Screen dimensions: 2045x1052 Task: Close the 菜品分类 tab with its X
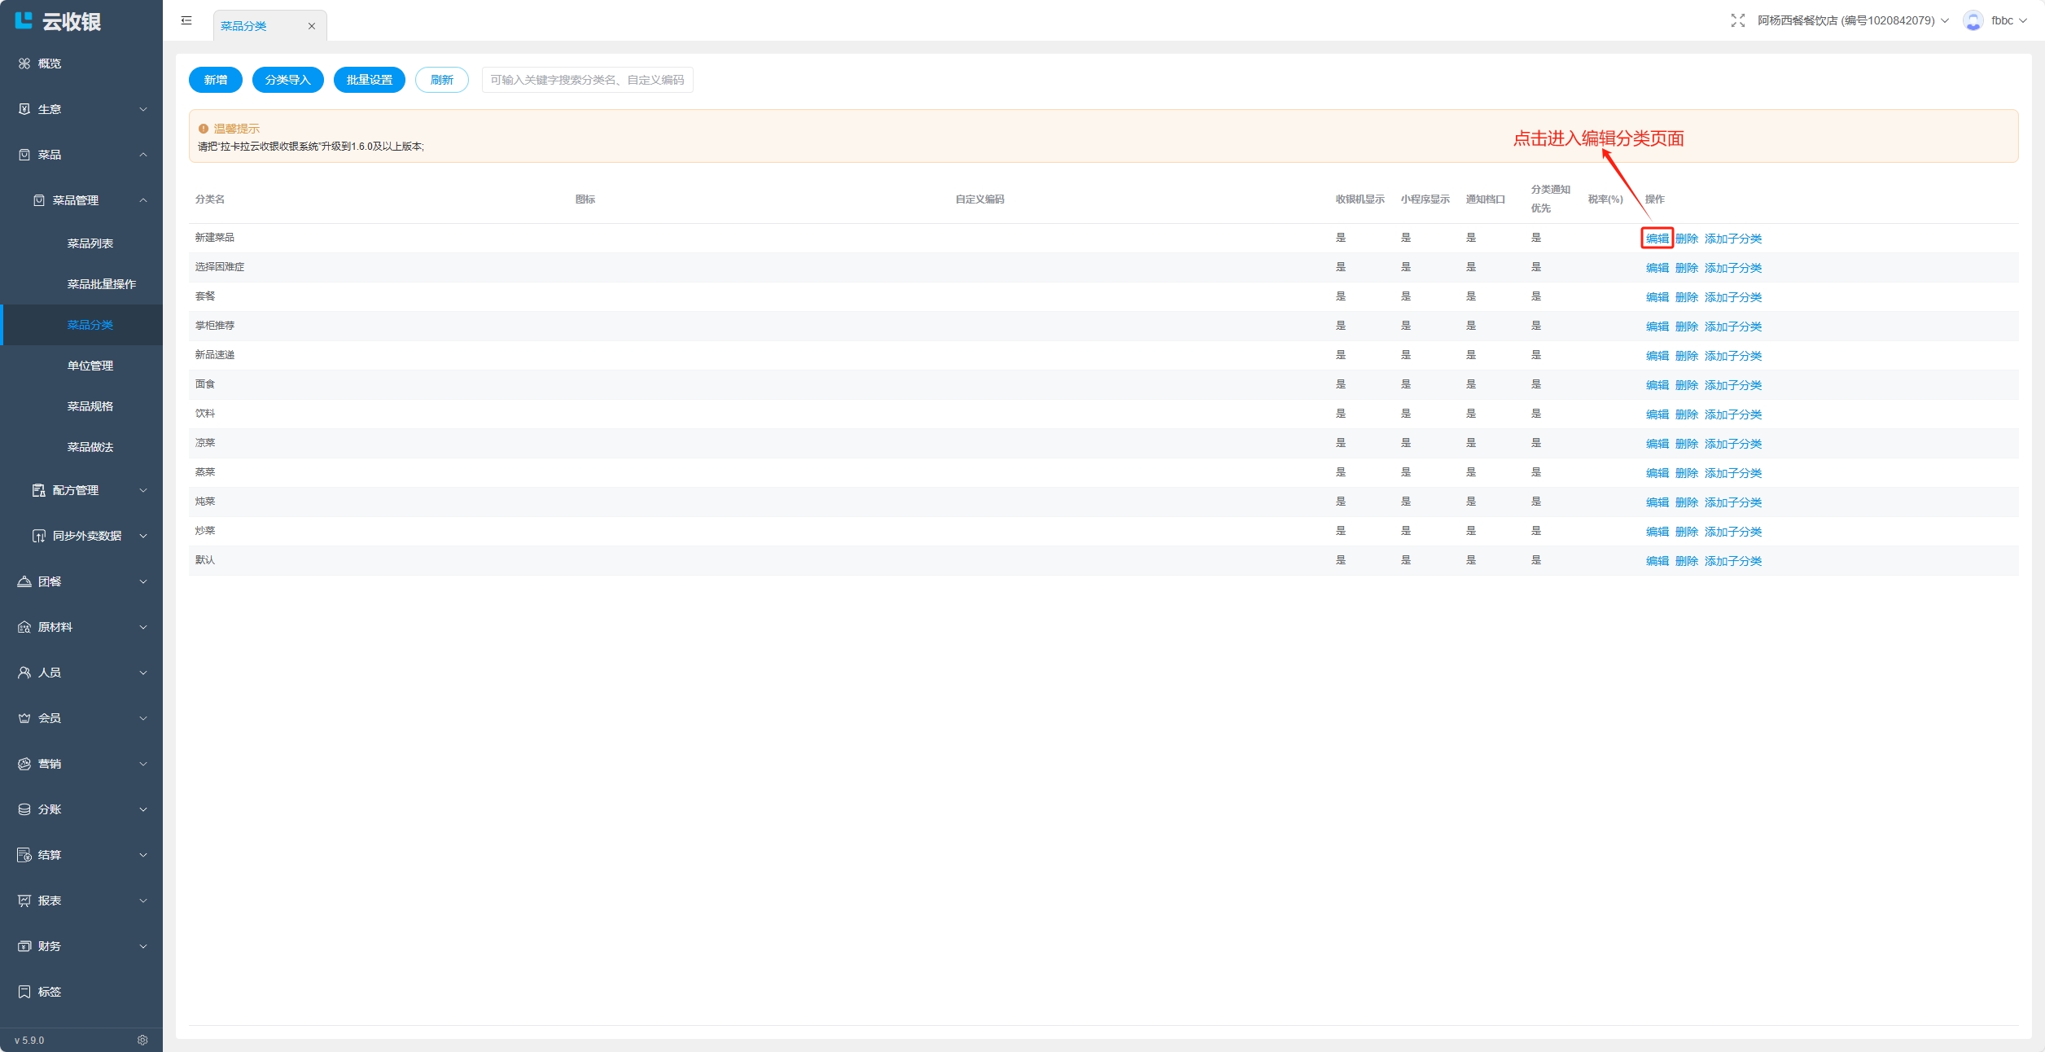(311, 26)
